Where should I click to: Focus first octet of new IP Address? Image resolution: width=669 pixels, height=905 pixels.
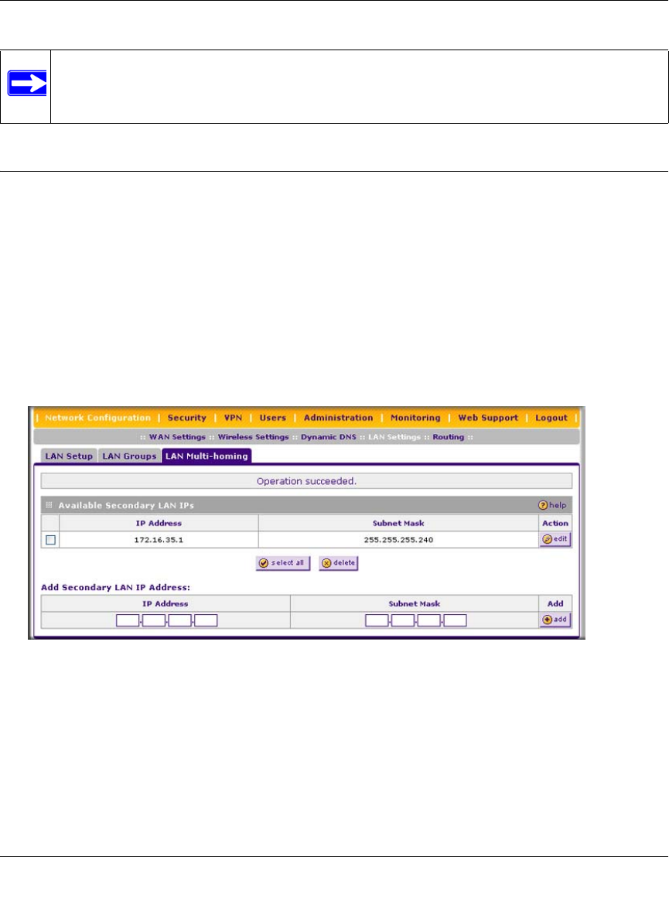point(128,620)
